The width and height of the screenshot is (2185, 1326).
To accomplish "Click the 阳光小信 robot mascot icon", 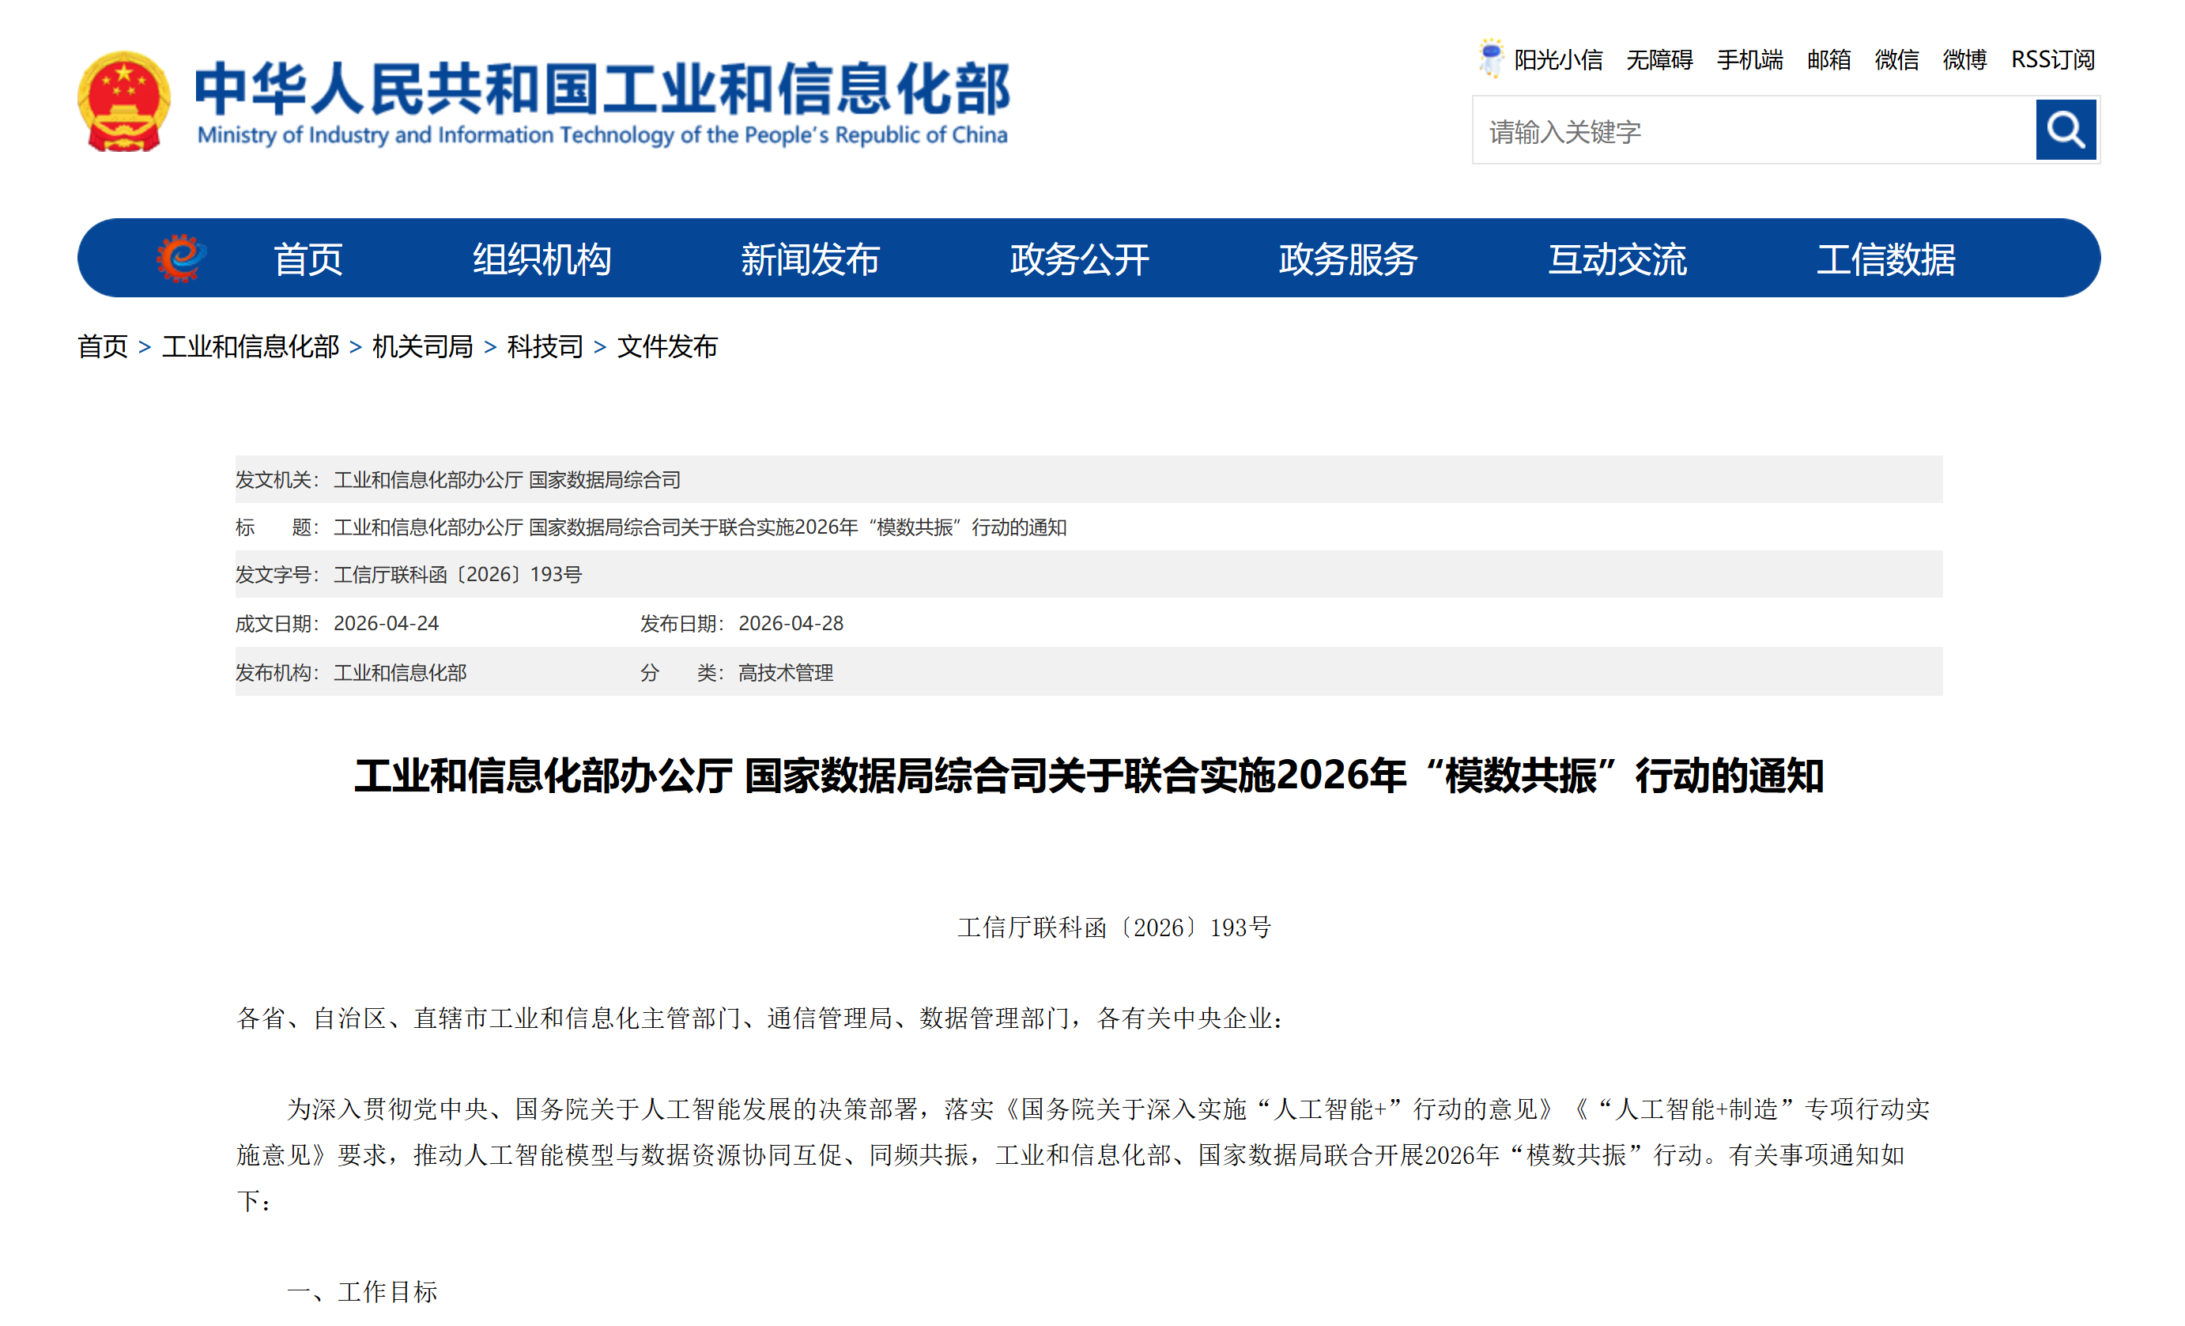I will point(1491,58).
